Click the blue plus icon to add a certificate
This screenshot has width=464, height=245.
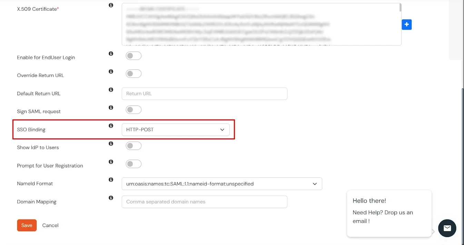[406, 24]
